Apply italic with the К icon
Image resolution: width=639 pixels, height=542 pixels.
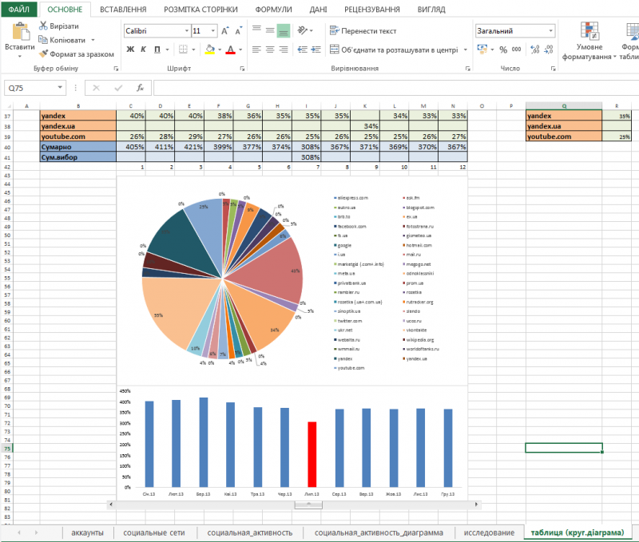(x=145, y=49)
